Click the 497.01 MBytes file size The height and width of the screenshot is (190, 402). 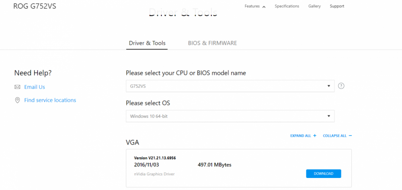pyautogui.click(x=214, y=165)
